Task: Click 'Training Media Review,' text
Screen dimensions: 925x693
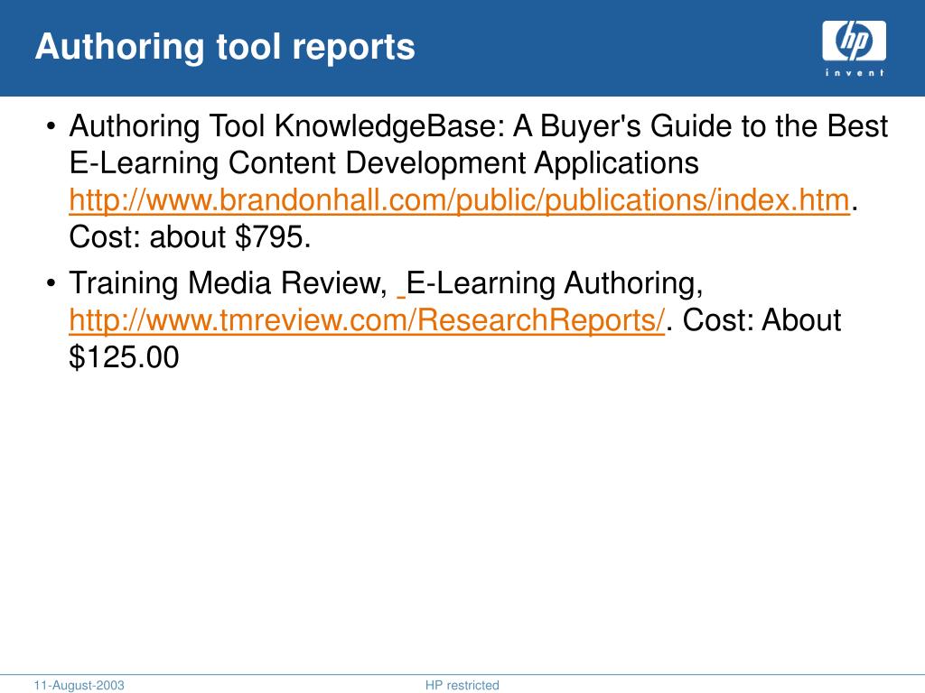Action: [x=228, y=282]
